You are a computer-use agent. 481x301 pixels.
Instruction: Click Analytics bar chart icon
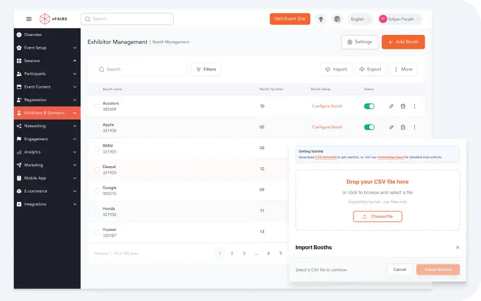tap(19, 152)
